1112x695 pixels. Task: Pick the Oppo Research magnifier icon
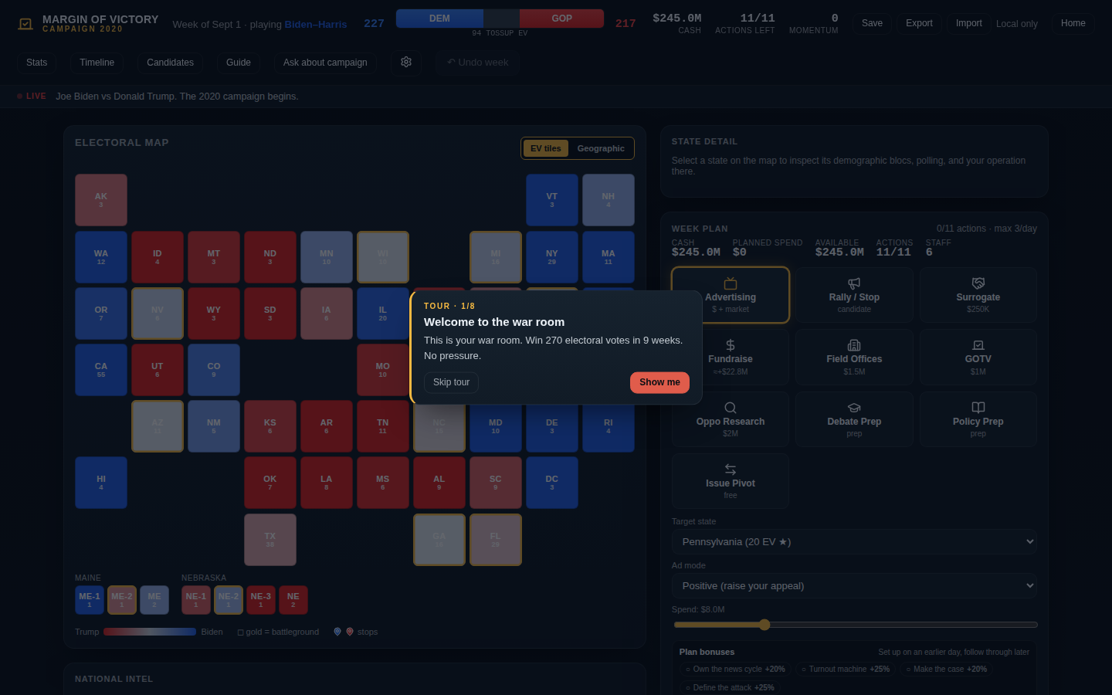[731, 408]
